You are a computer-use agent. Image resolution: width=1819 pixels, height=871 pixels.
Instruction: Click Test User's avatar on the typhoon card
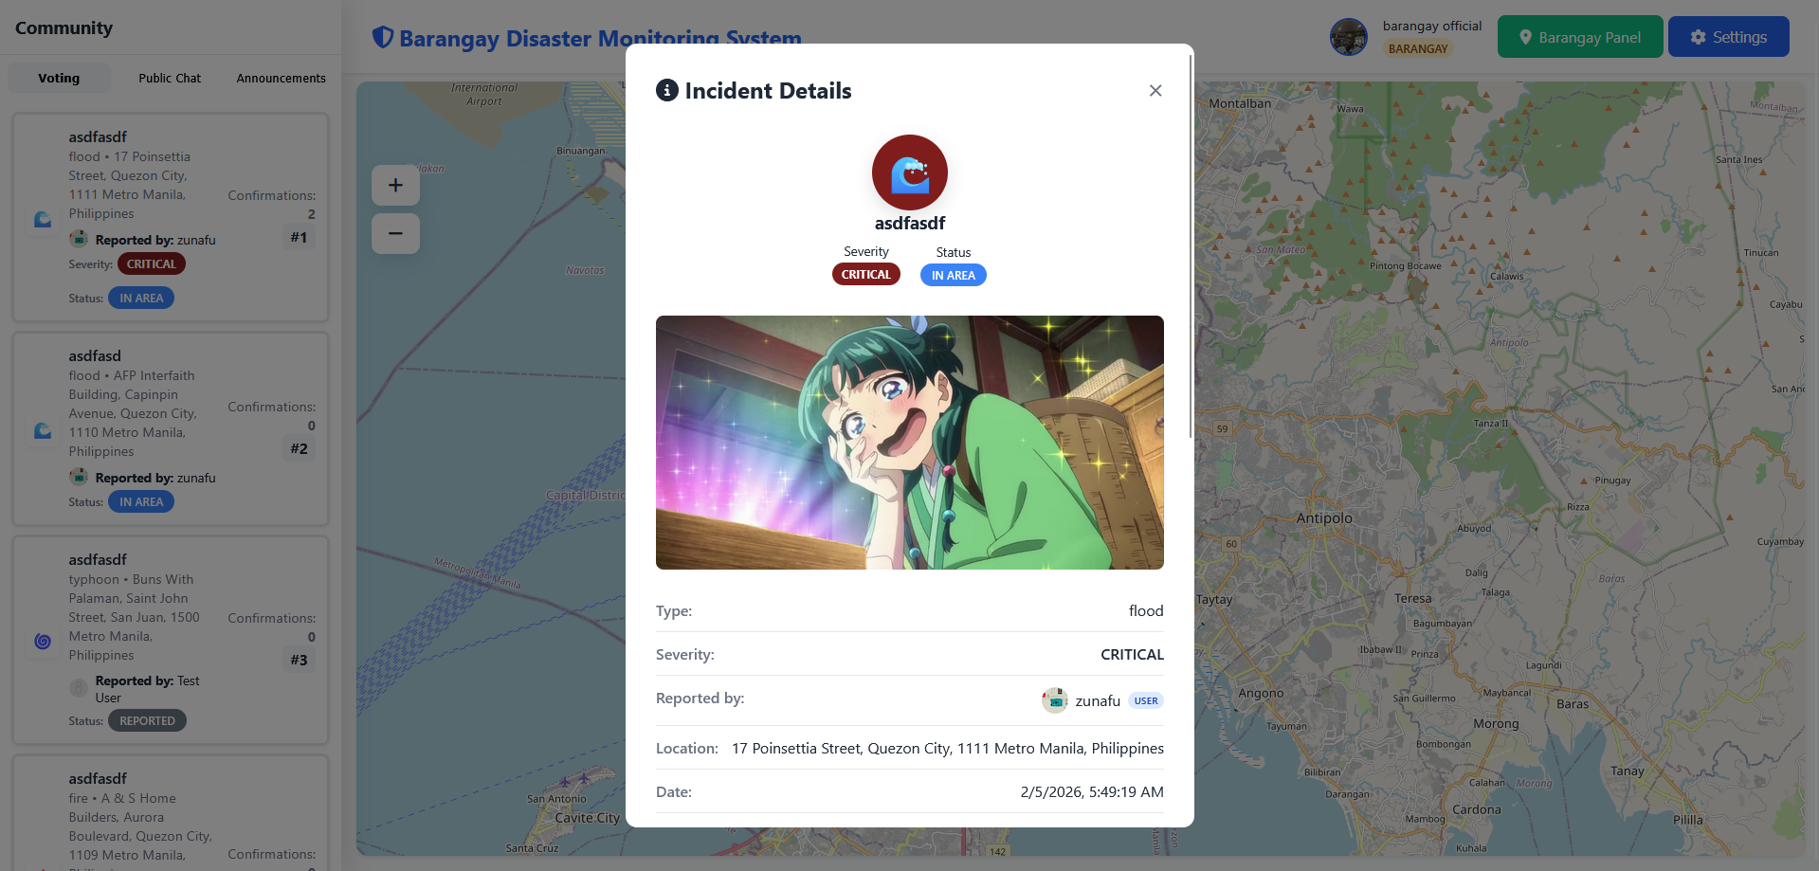79,688
